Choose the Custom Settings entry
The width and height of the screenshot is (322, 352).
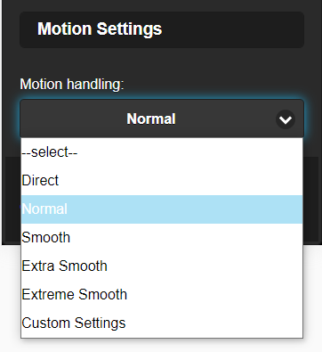point(162,323)
